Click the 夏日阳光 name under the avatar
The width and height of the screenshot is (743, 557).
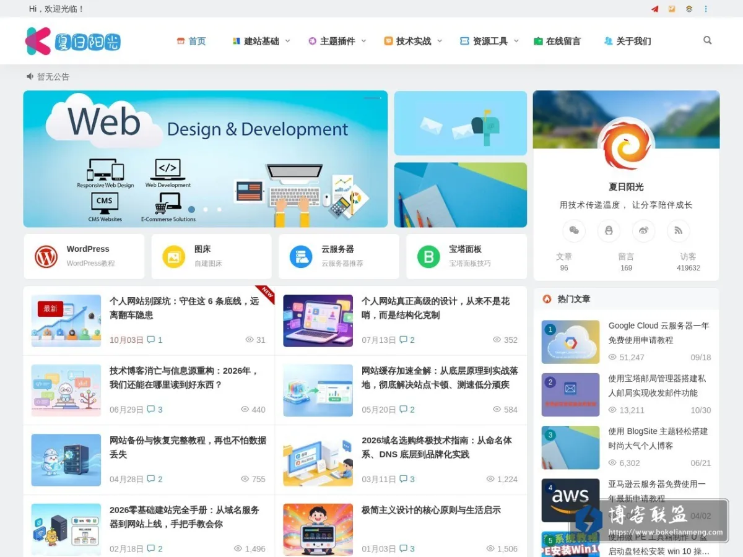[x=626, y=187]
